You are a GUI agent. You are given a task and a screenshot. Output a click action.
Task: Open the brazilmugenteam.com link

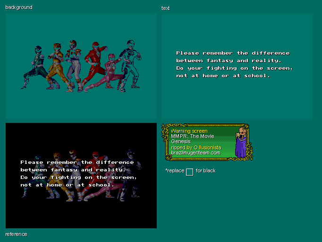[196, 153]
